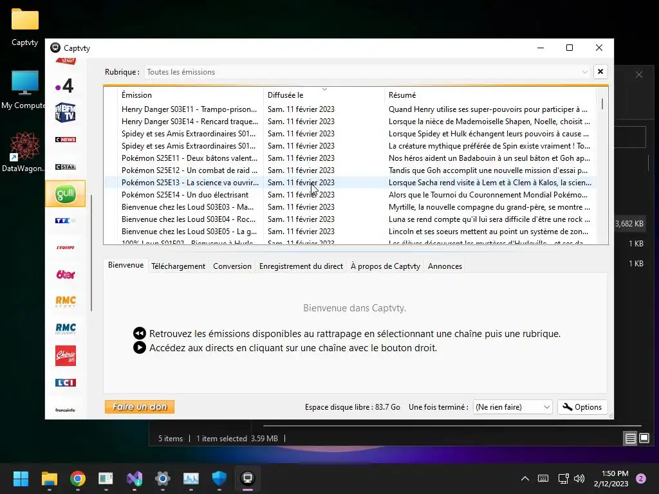Open the Rubrique dropdown

click(x=367, y=72)
